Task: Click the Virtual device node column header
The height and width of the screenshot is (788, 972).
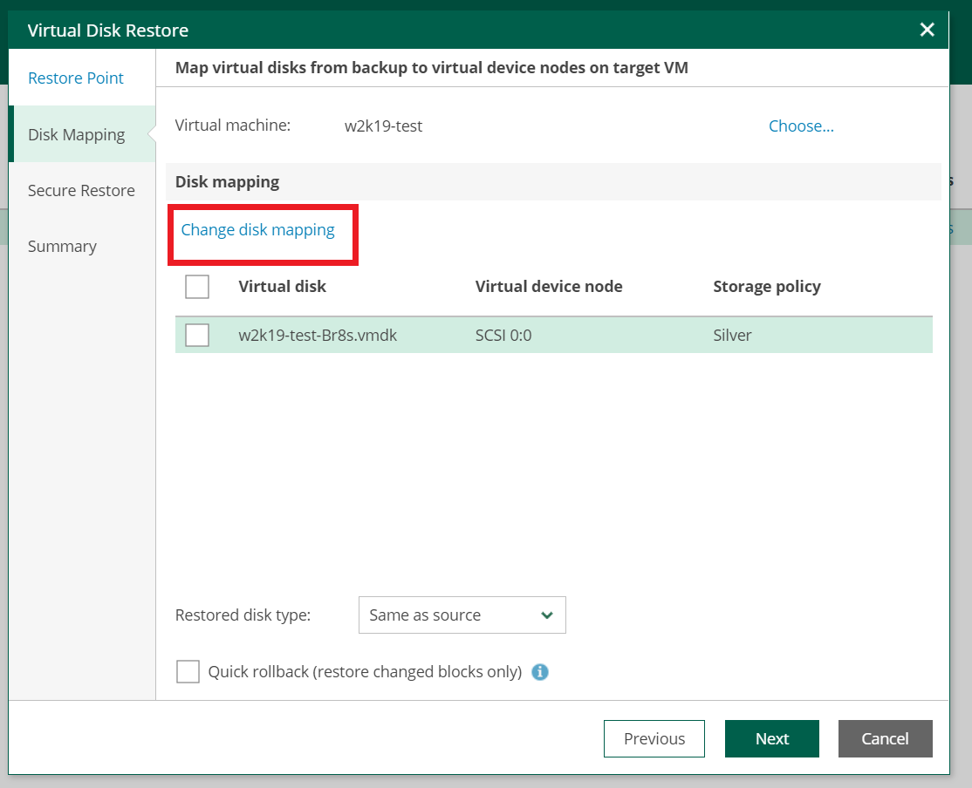Action: (549, 286)
